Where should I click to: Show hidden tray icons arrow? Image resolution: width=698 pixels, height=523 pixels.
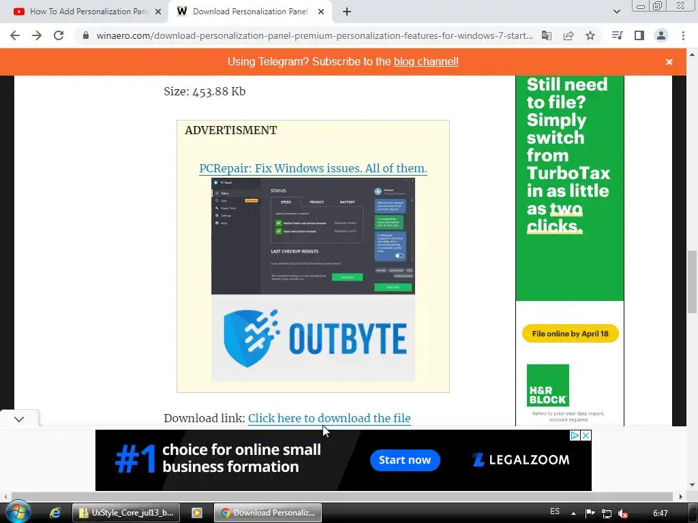coord(573,513)
